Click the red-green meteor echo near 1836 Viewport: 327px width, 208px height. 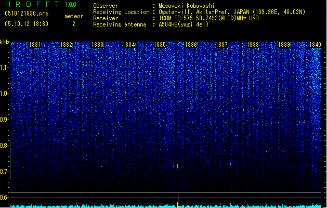pos(178,166)
